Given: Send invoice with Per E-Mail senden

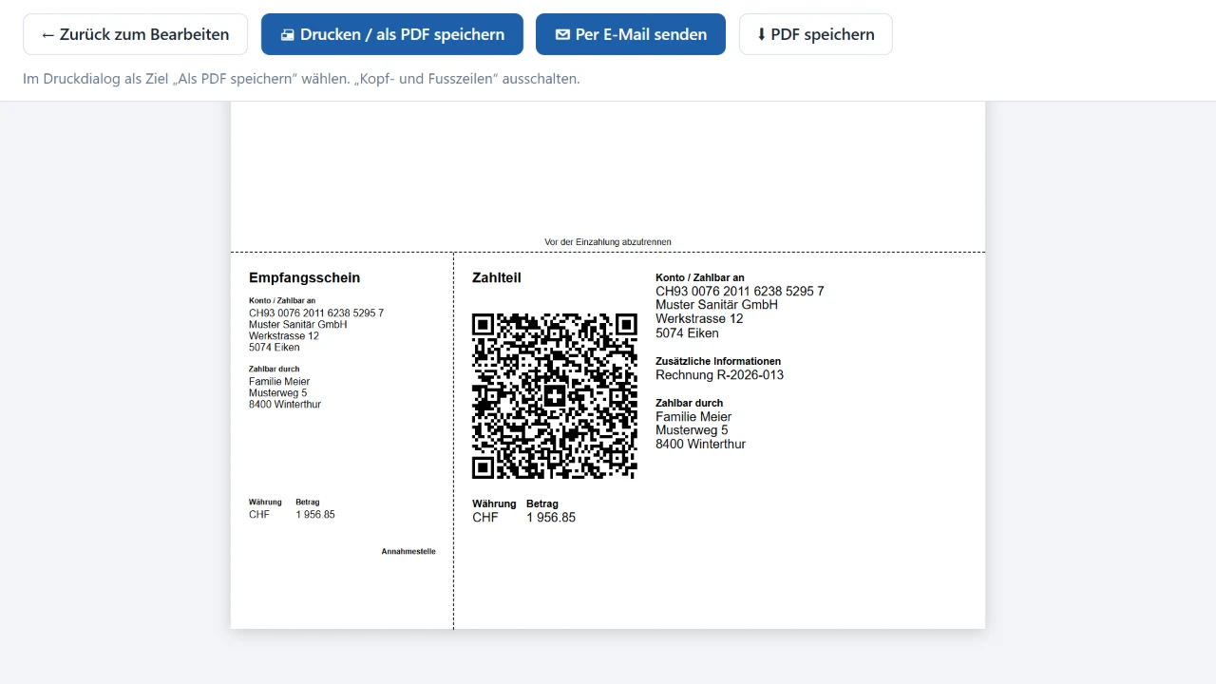Looking at the screenshot, I should (631, 34).
